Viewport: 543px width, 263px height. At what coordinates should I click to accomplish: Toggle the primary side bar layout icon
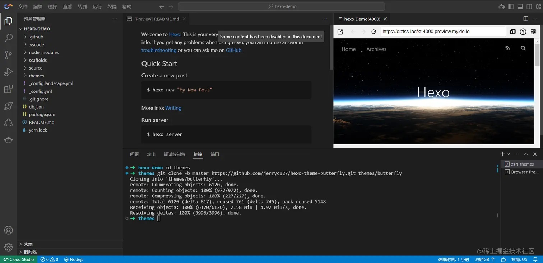(x=511, y=6)
